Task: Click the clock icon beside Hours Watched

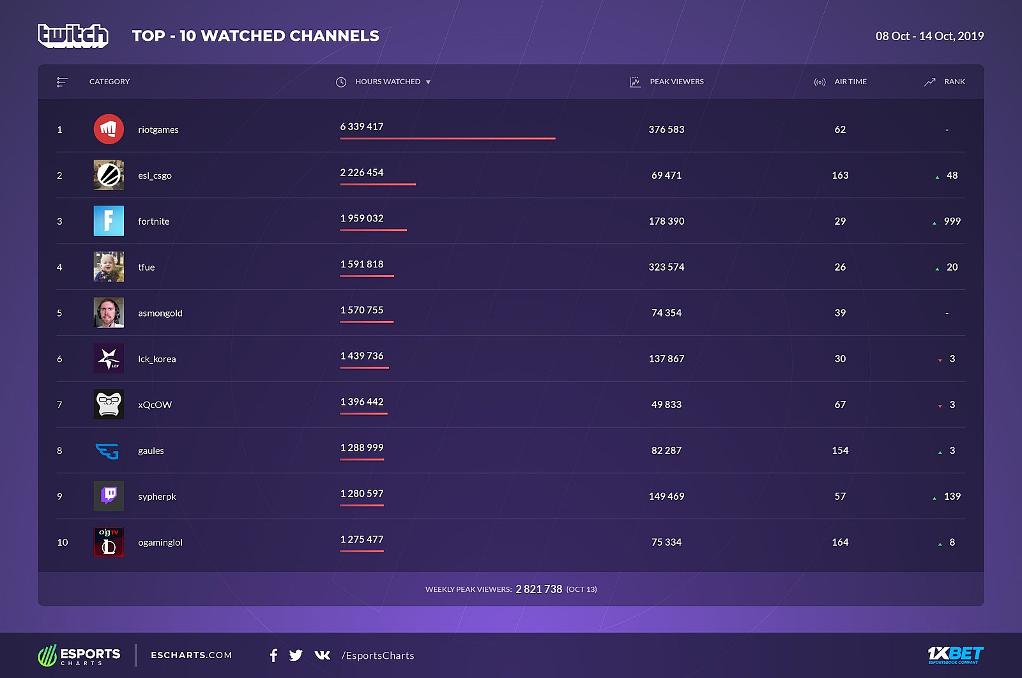Action: click(341, 82)
